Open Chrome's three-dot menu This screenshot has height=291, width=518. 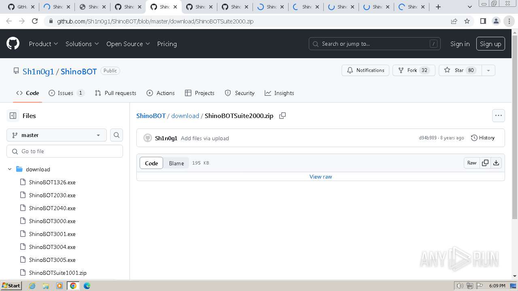pos(509,21)
